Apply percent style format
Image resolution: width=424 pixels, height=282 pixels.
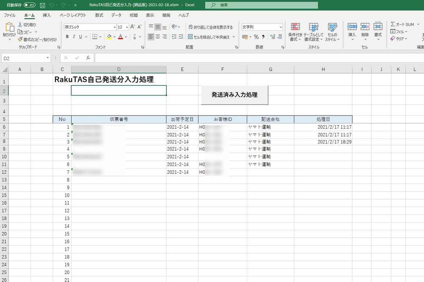pyautogui.click(x=257, y=37)
